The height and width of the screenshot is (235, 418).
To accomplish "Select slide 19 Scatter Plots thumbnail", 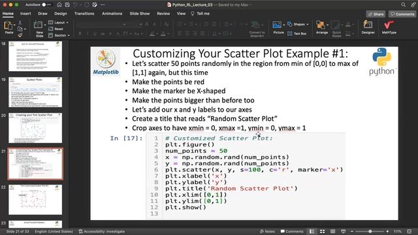I will [x=35, y=92].
